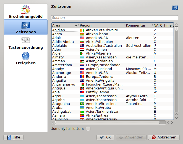
Task: Click the Ethiopia flag in Addis Abeba row
Action: (x=82, y=42)
